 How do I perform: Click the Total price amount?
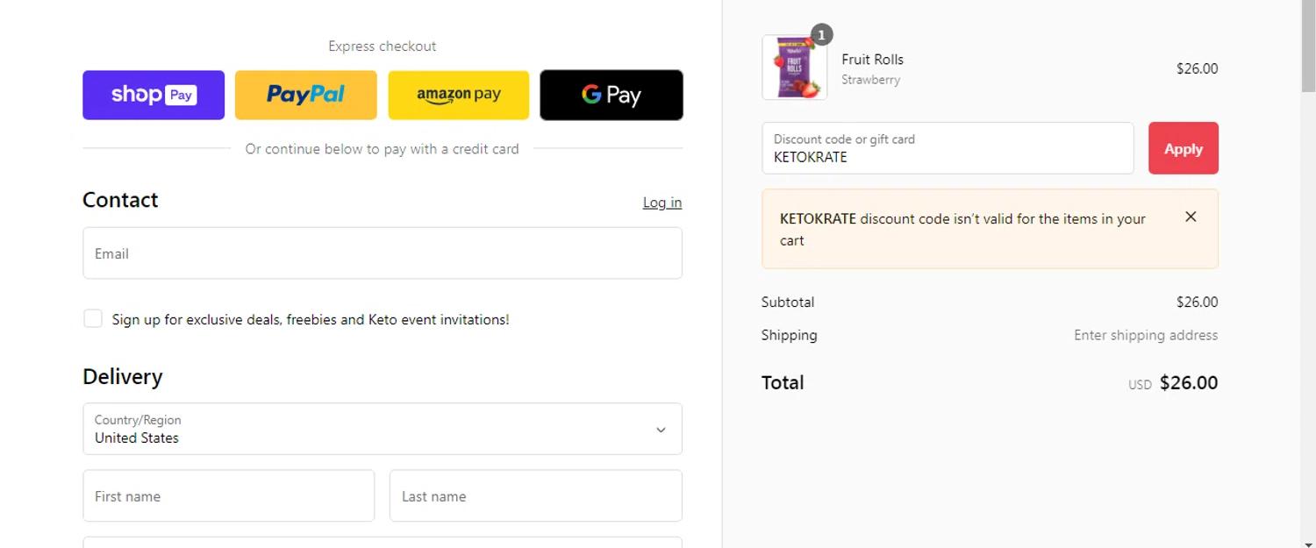(1188, 383)
